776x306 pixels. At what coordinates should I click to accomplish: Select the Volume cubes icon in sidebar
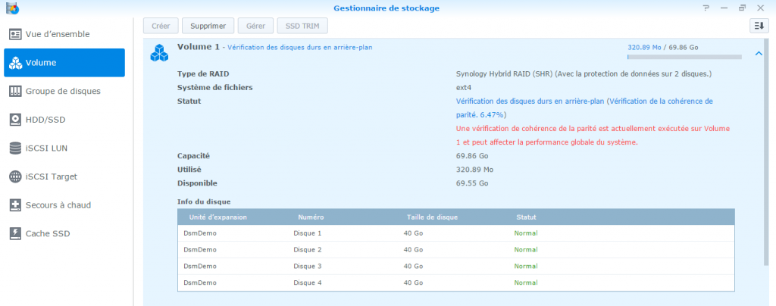tap(16, 63)
